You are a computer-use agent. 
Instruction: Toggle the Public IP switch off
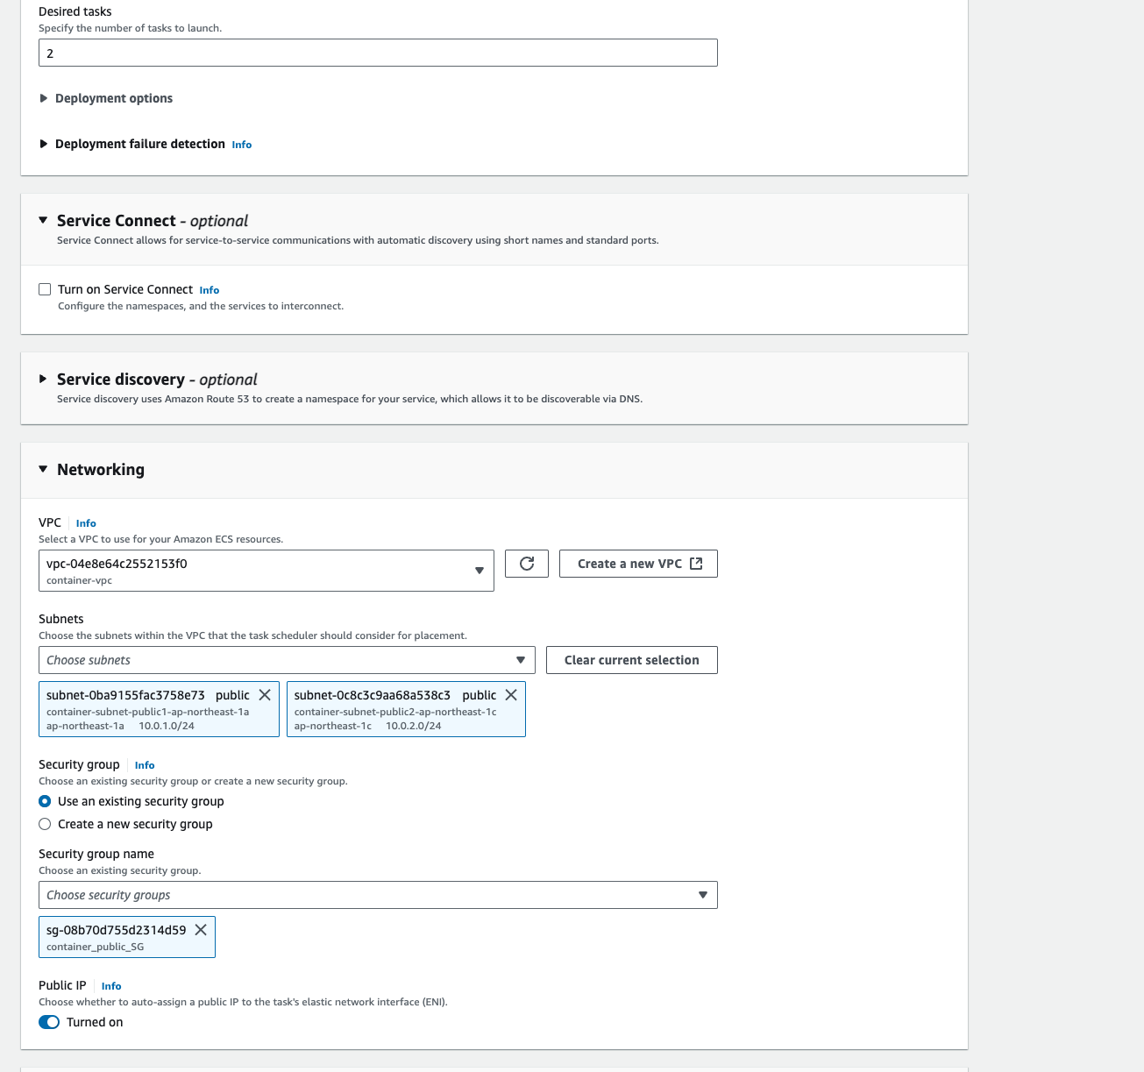49,1022
